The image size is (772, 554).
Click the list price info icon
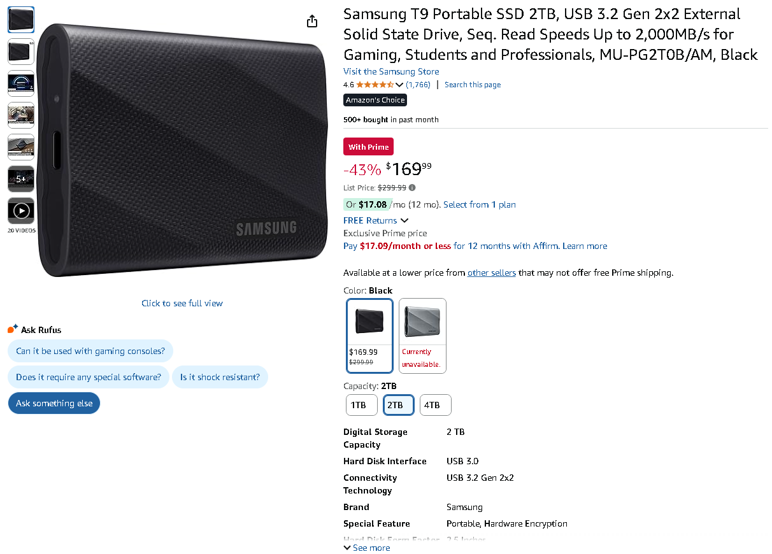(412, 188)
